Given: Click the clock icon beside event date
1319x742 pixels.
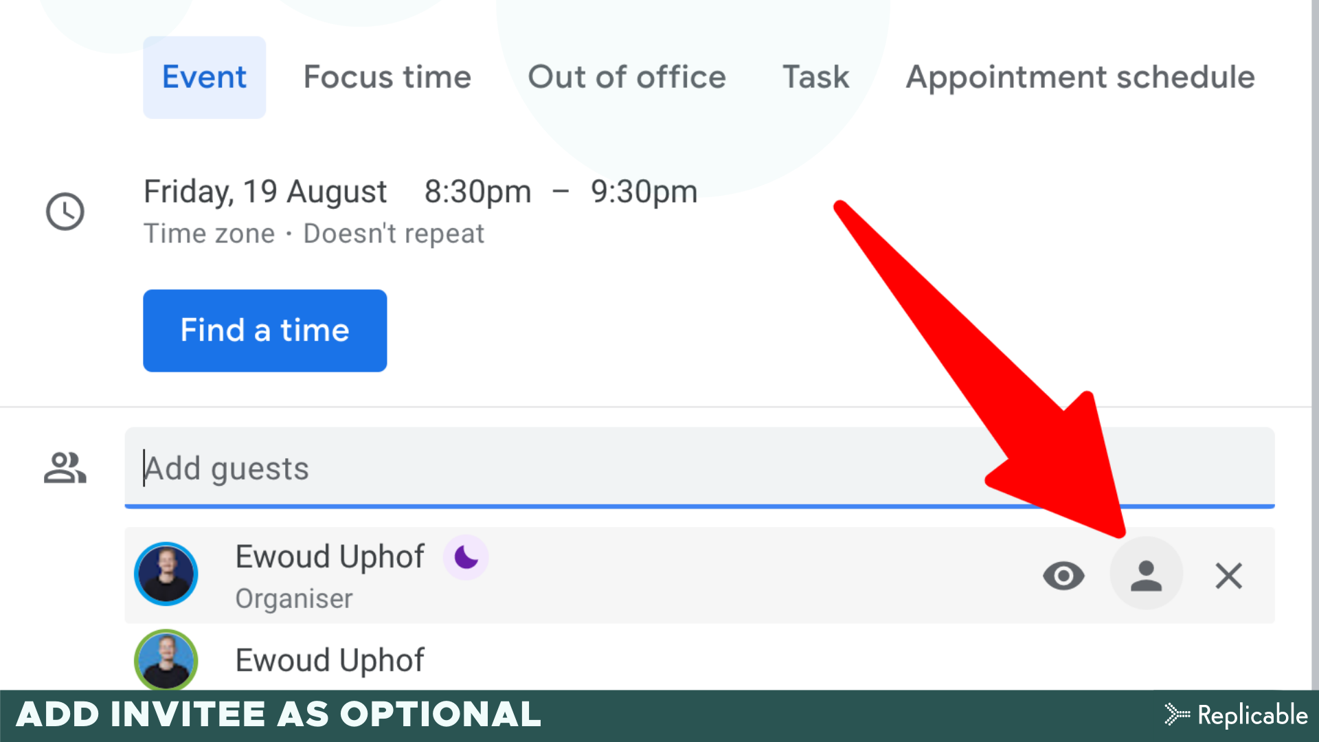Looking at the screenshot, I should 65,212.
